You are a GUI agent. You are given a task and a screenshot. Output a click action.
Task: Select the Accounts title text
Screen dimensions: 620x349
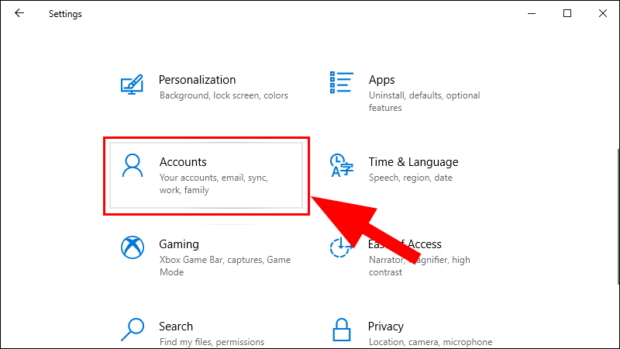[183, 162]
